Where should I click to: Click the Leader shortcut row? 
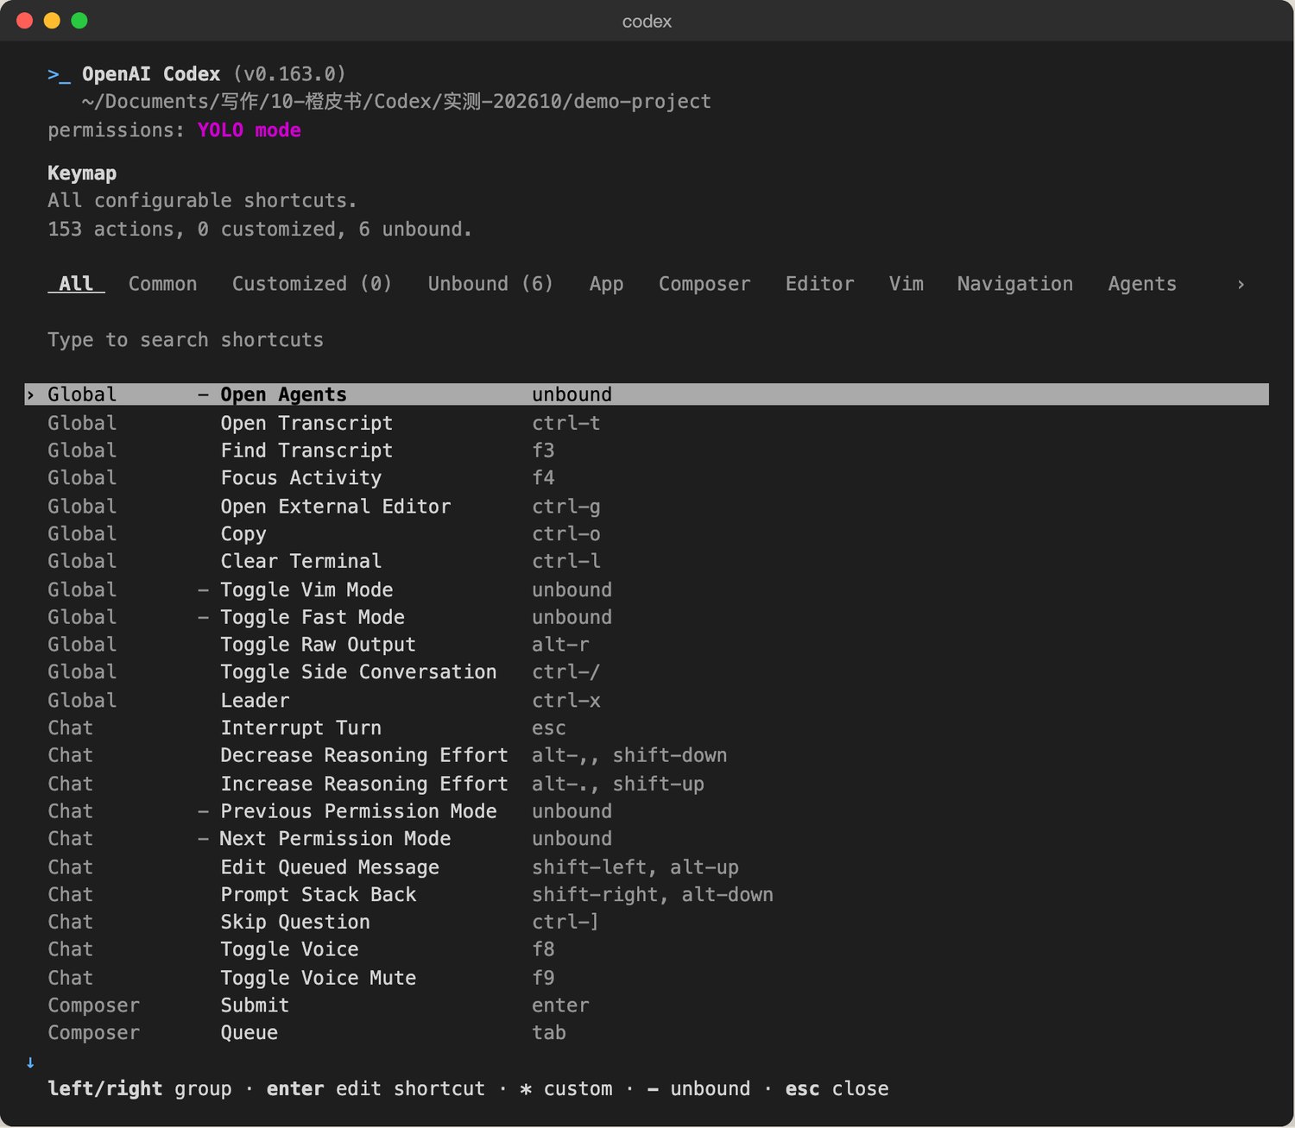[x=647, y=701]
